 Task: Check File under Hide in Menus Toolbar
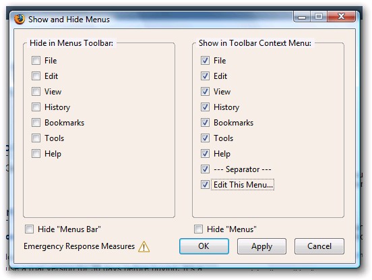tap(36, 61)
